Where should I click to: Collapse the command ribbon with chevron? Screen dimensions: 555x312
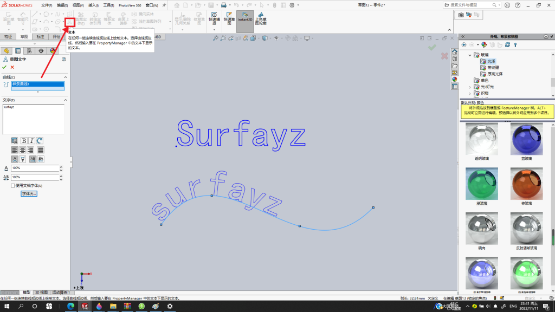click(x=449, y=30)
